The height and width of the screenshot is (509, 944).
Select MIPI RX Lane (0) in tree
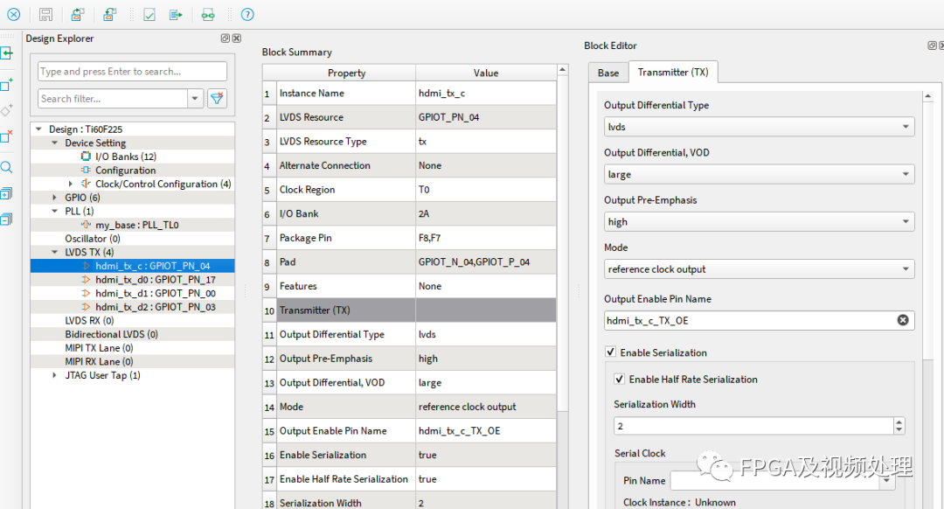[x=99, y=362]
